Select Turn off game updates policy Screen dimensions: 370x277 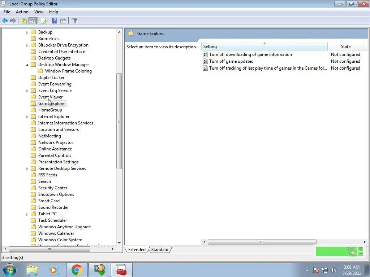point(231,61)
